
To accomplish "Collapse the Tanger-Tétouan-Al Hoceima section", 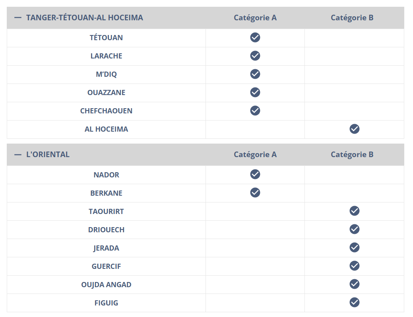I will point(17,18).
